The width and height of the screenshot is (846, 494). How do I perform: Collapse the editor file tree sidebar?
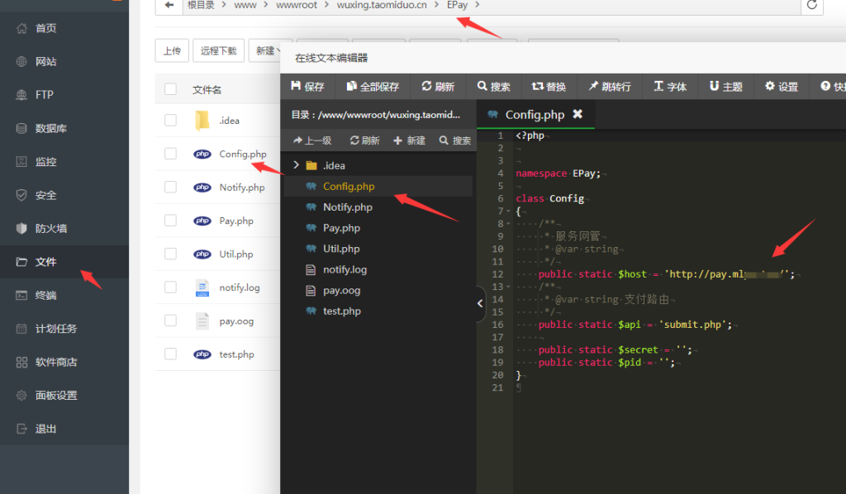tap(481, 303)
